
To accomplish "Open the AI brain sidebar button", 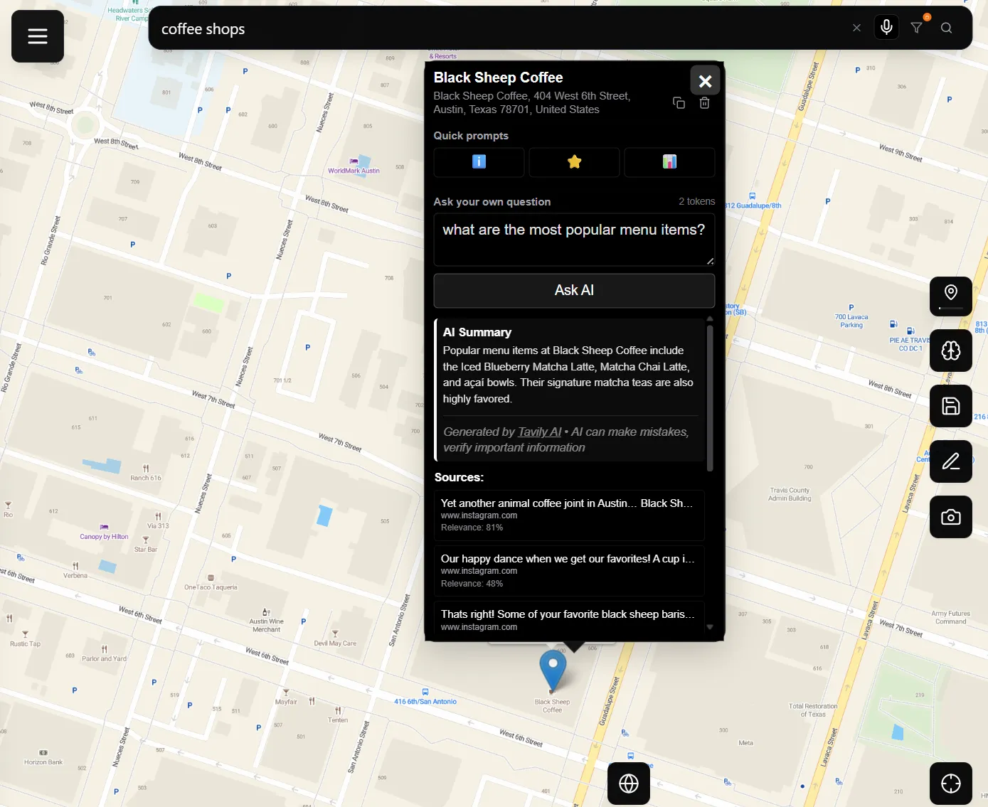I will (x=951, y=351).
